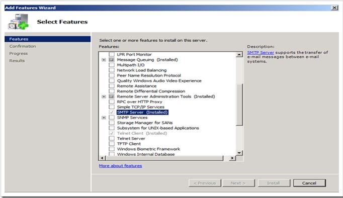The height and width of the screenshot is (198, 343).
Task: Click the horizontal scroll-left arrow
Action: click(x=102, y=158)
